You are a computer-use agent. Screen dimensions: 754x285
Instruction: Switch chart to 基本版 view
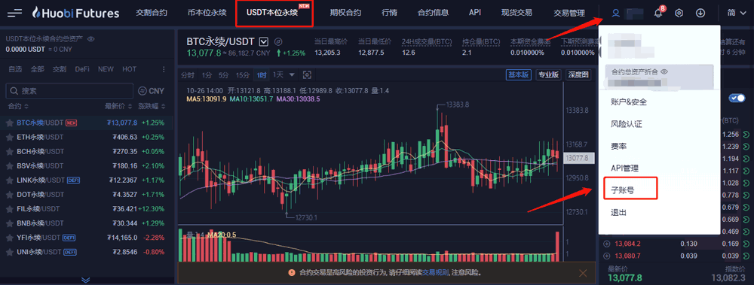(518, 75)
